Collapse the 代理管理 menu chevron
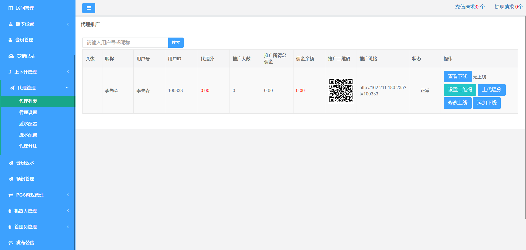 click(x=67, y=88)
